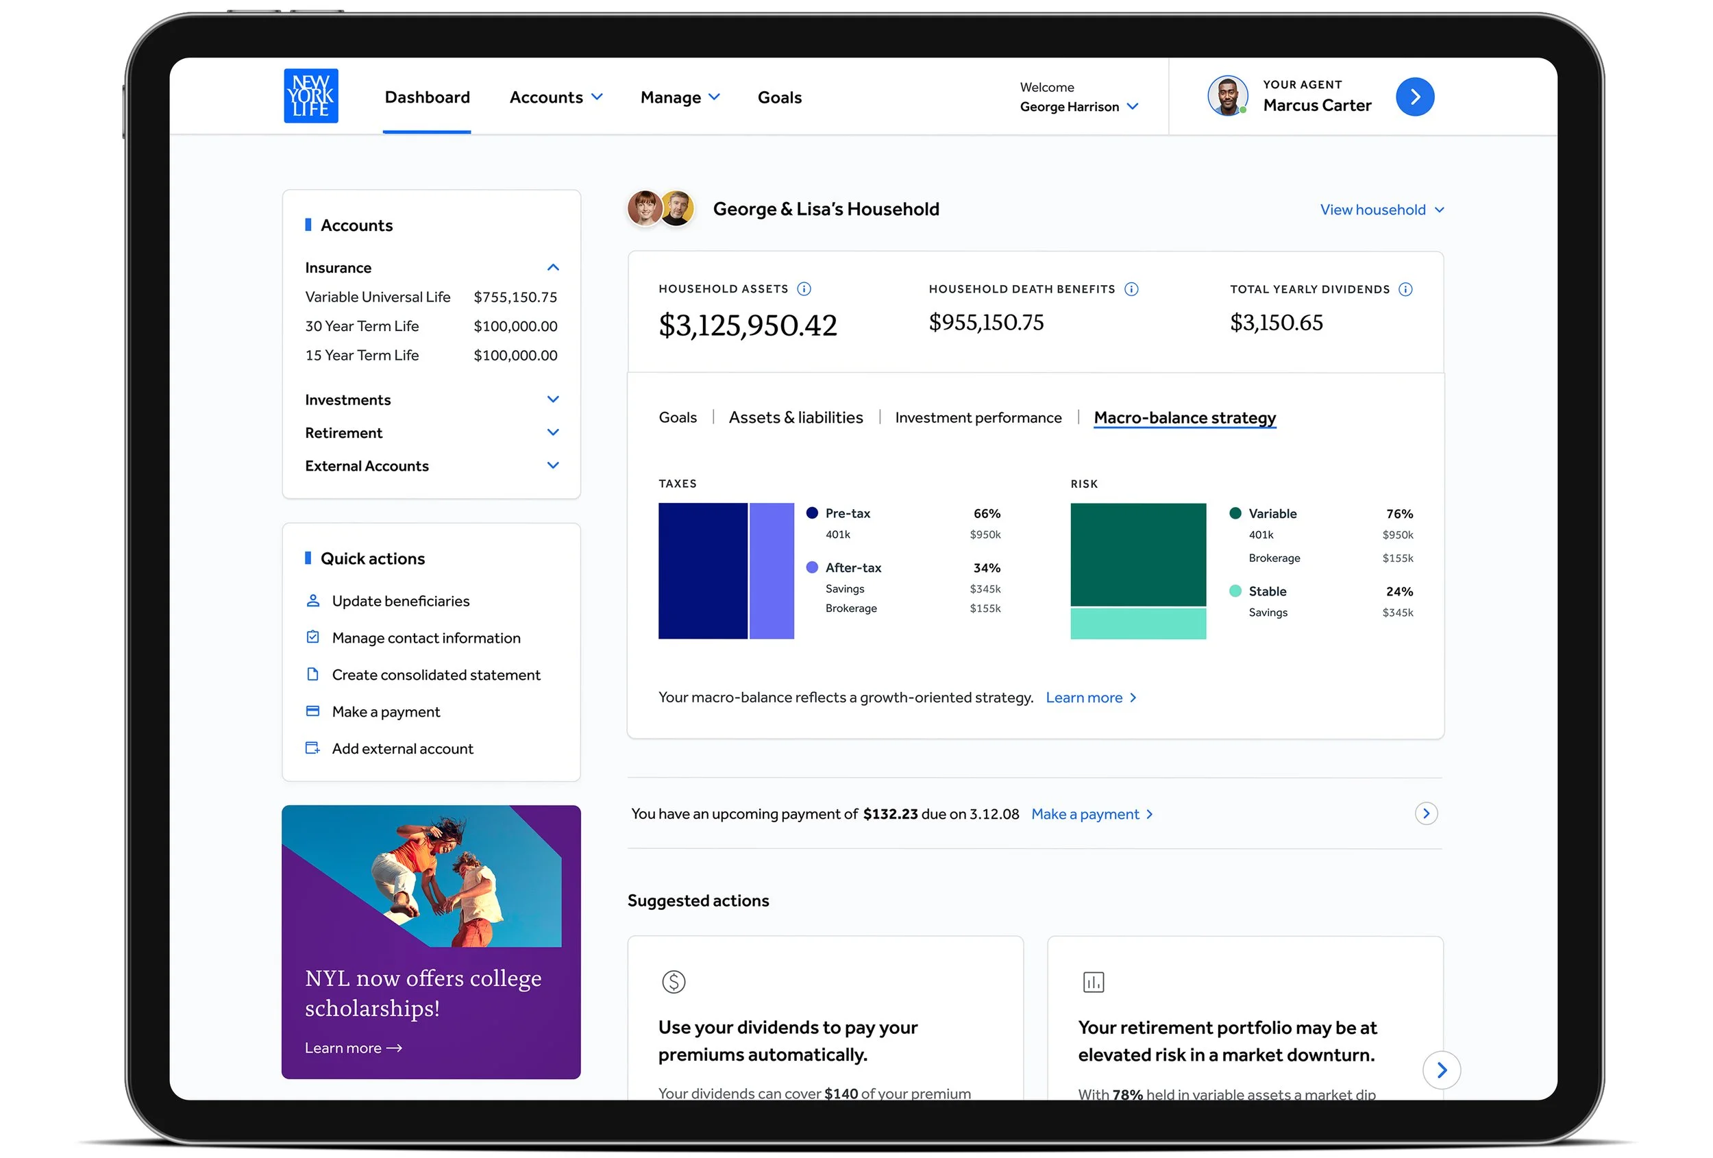This screenshot has width=1713, height=1158.
Task: Switch to the Assets & liabilities tab
Action: pyautogui.click(x=796, y=417)
